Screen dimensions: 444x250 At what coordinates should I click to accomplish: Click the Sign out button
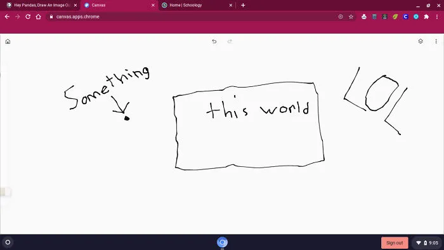pos(395,242)
